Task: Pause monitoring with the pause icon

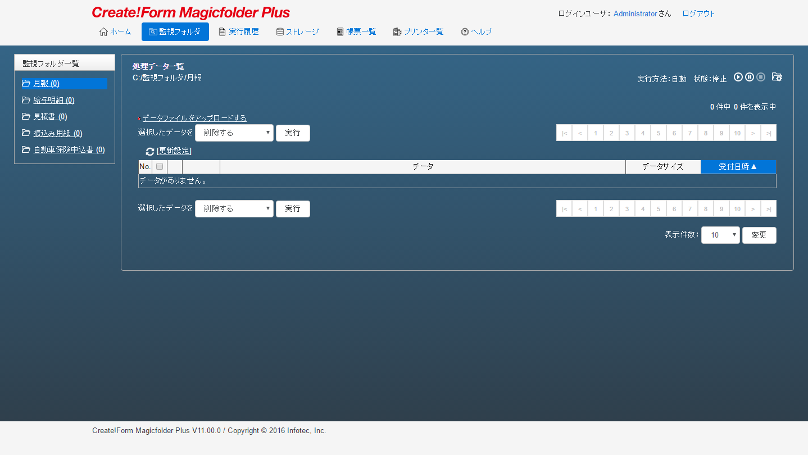Action: (750, 77)
